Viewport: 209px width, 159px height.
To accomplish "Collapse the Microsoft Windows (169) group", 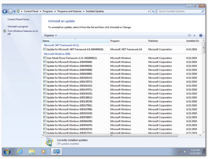I will pos(57,54).
